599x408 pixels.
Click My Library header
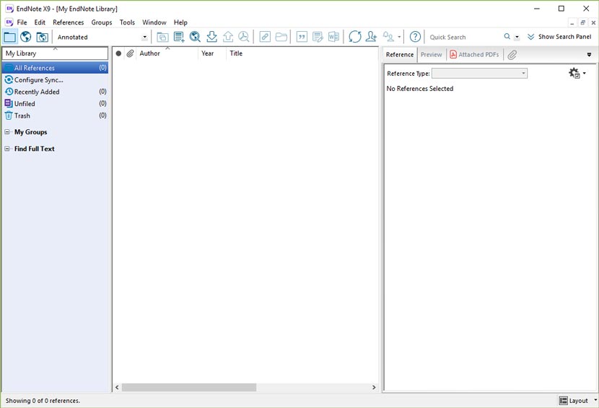55,53
